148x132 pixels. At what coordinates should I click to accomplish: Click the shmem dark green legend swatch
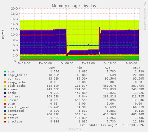[x=5, y=89]
